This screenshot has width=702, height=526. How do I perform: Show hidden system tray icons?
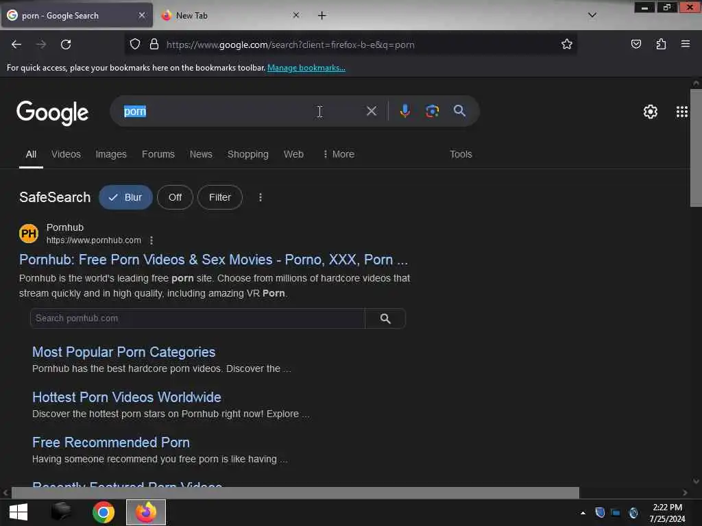pyautogui.click(x=583, y=513)
